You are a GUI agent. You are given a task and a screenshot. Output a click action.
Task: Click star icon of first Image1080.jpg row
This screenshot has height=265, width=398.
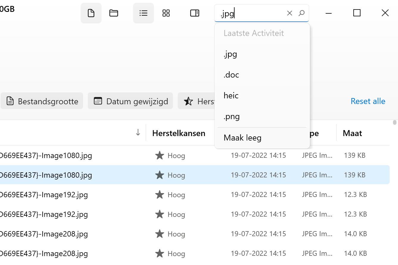coord(160,155)
